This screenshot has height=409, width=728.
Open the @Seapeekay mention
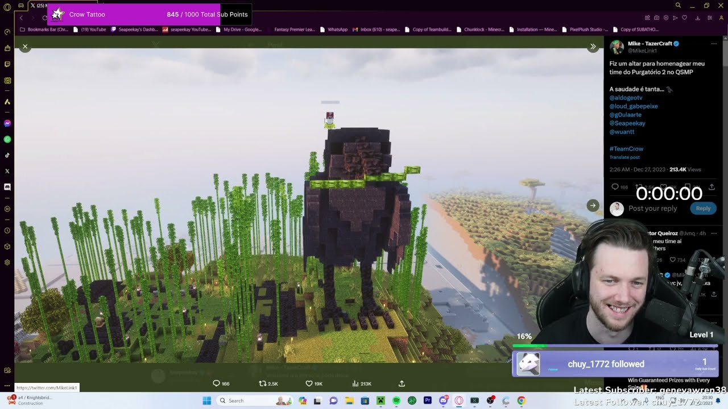pos(627,123)
